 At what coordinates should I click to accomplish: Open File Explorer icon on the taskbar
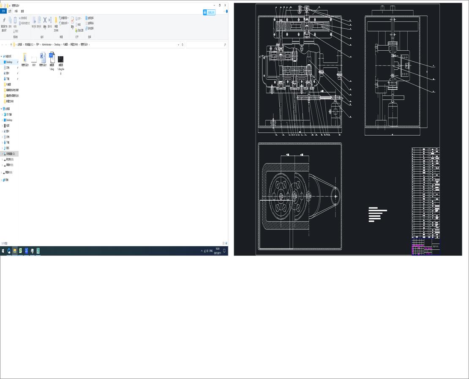[15, 251]
